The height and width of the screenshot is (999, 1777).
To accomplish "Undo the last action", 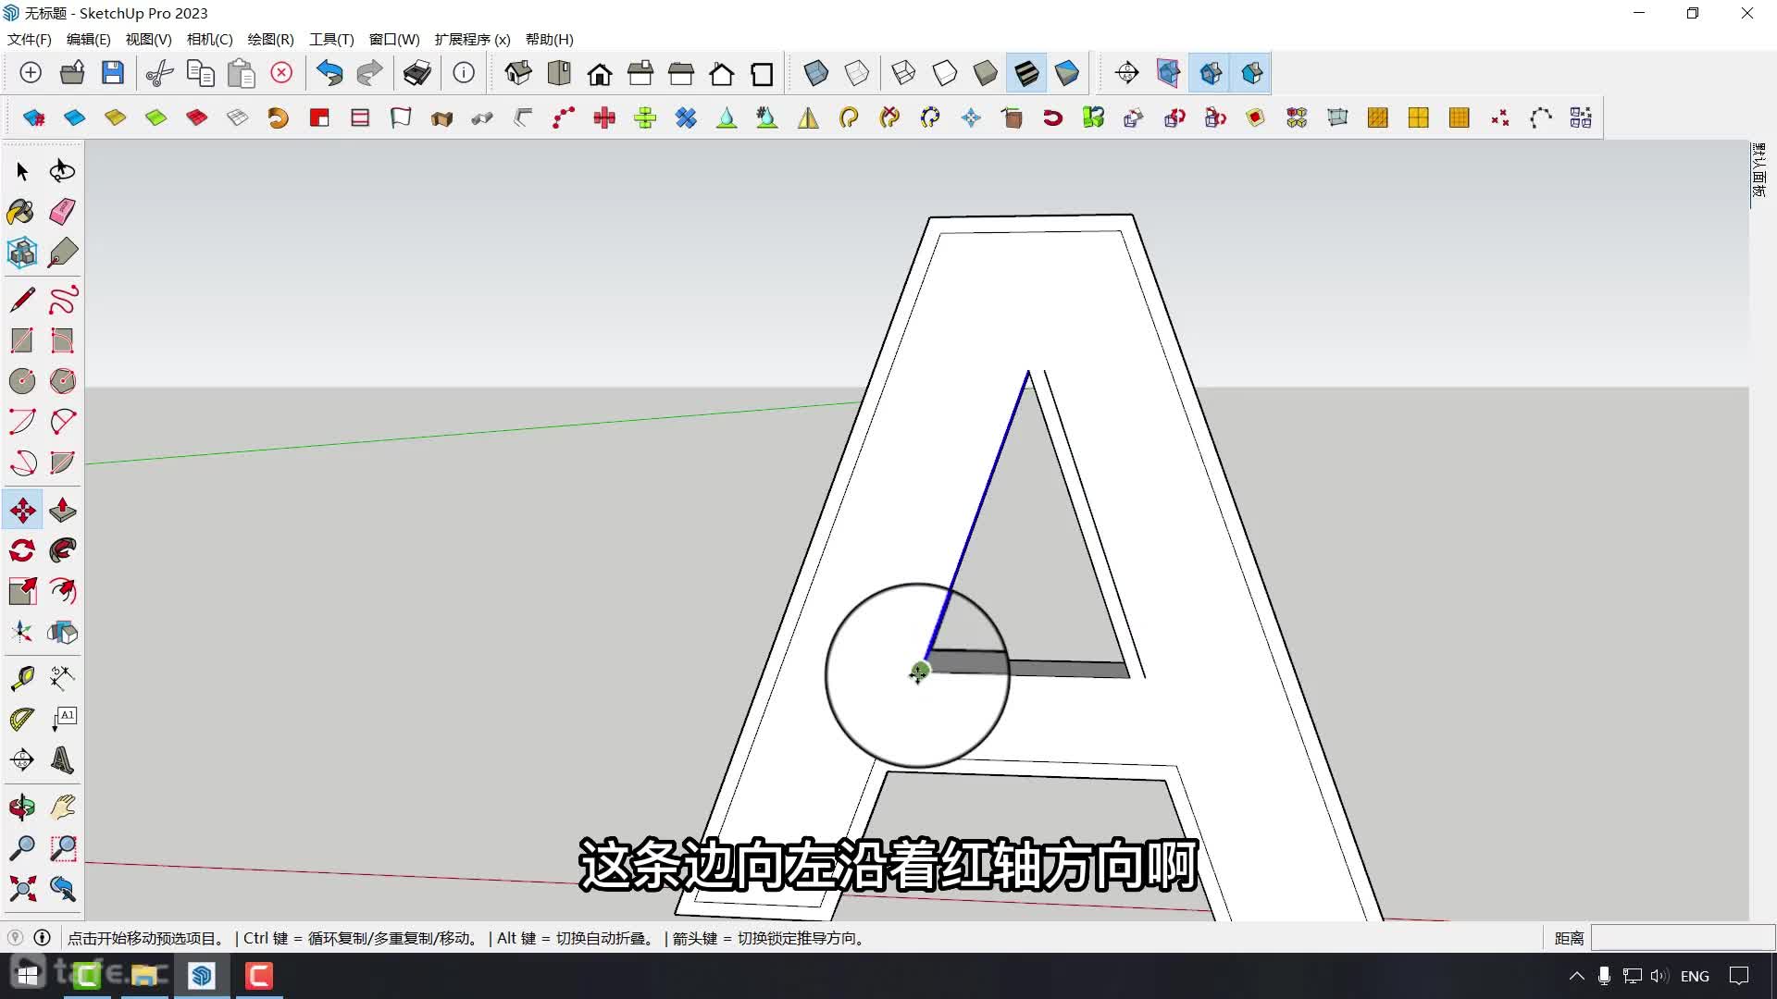I will [x=329, y=73].
